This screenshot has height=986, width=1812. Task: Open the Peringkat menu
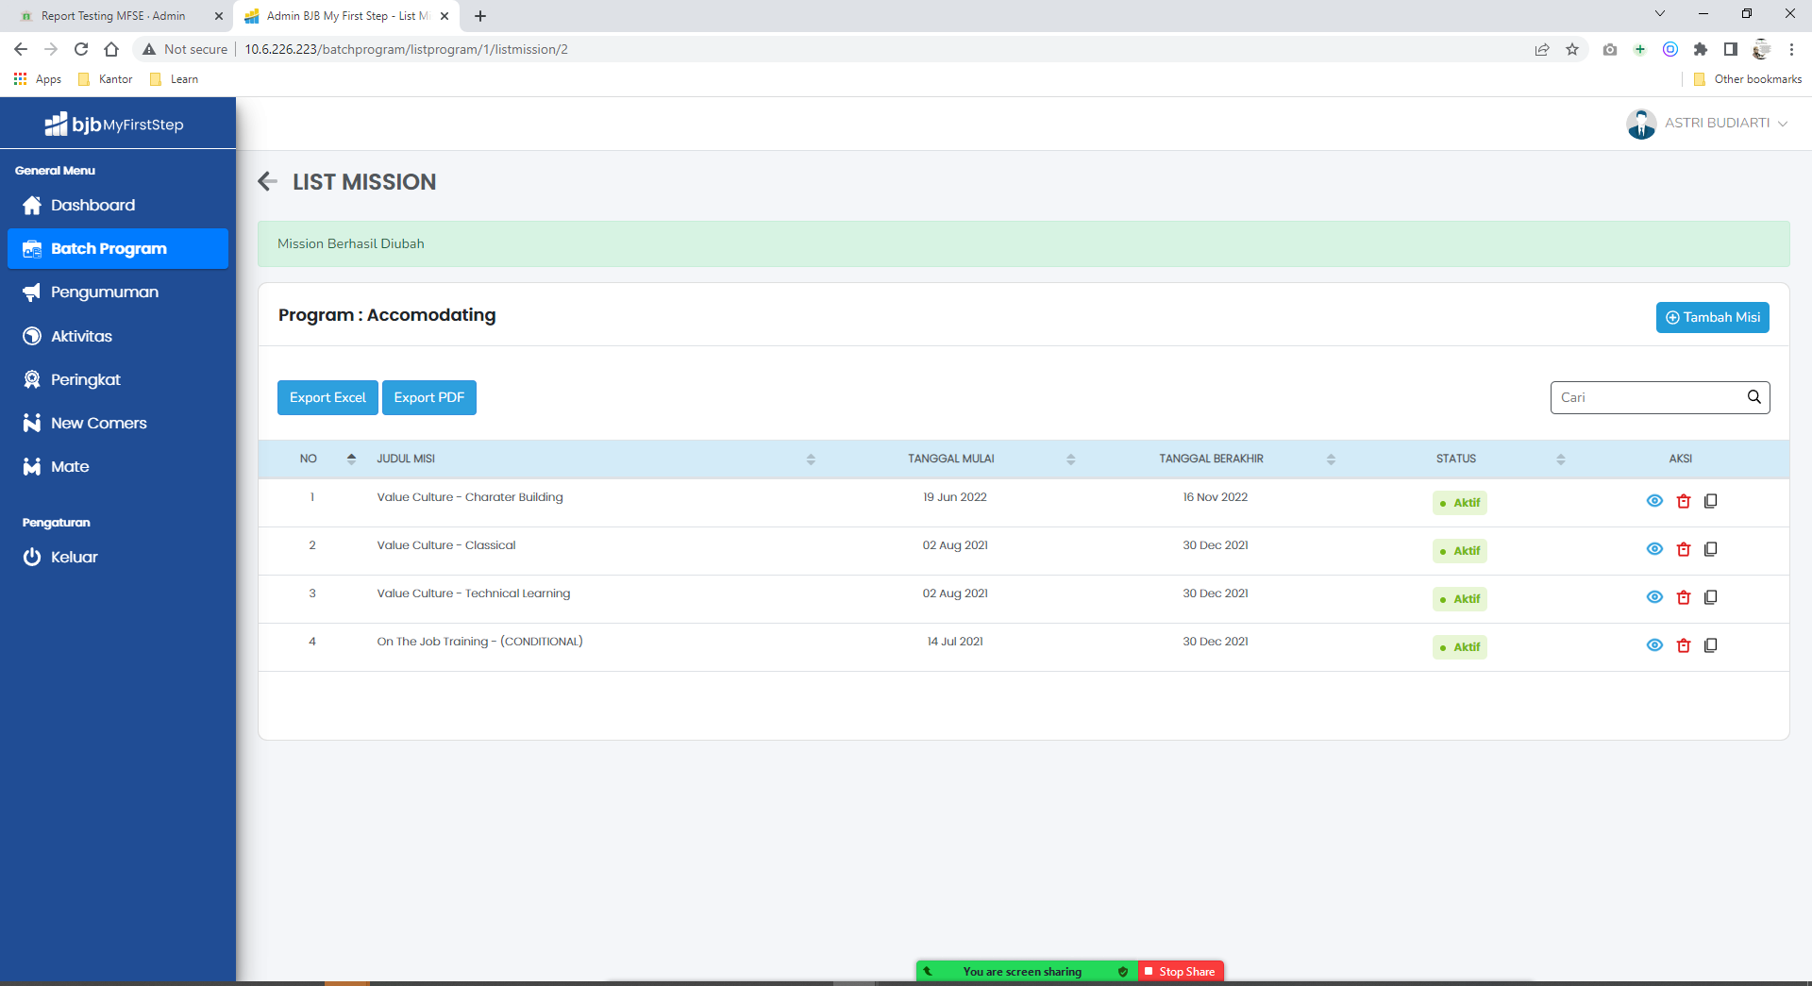118,379
